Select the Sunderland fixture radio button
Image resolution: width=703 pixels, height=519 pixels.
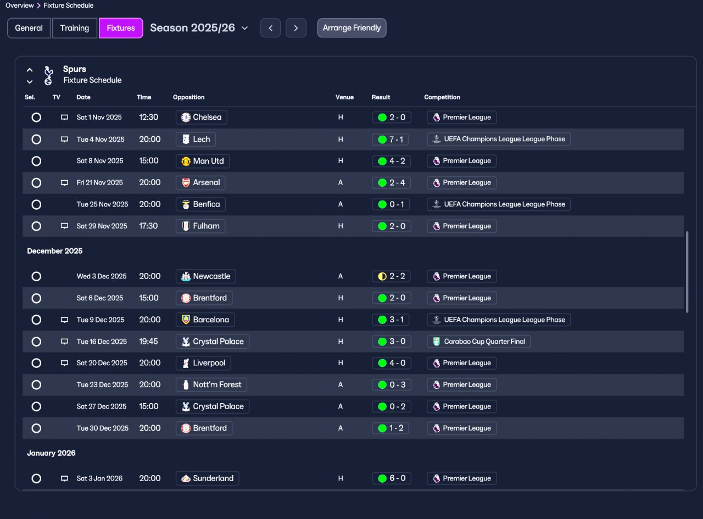point(36,478)
